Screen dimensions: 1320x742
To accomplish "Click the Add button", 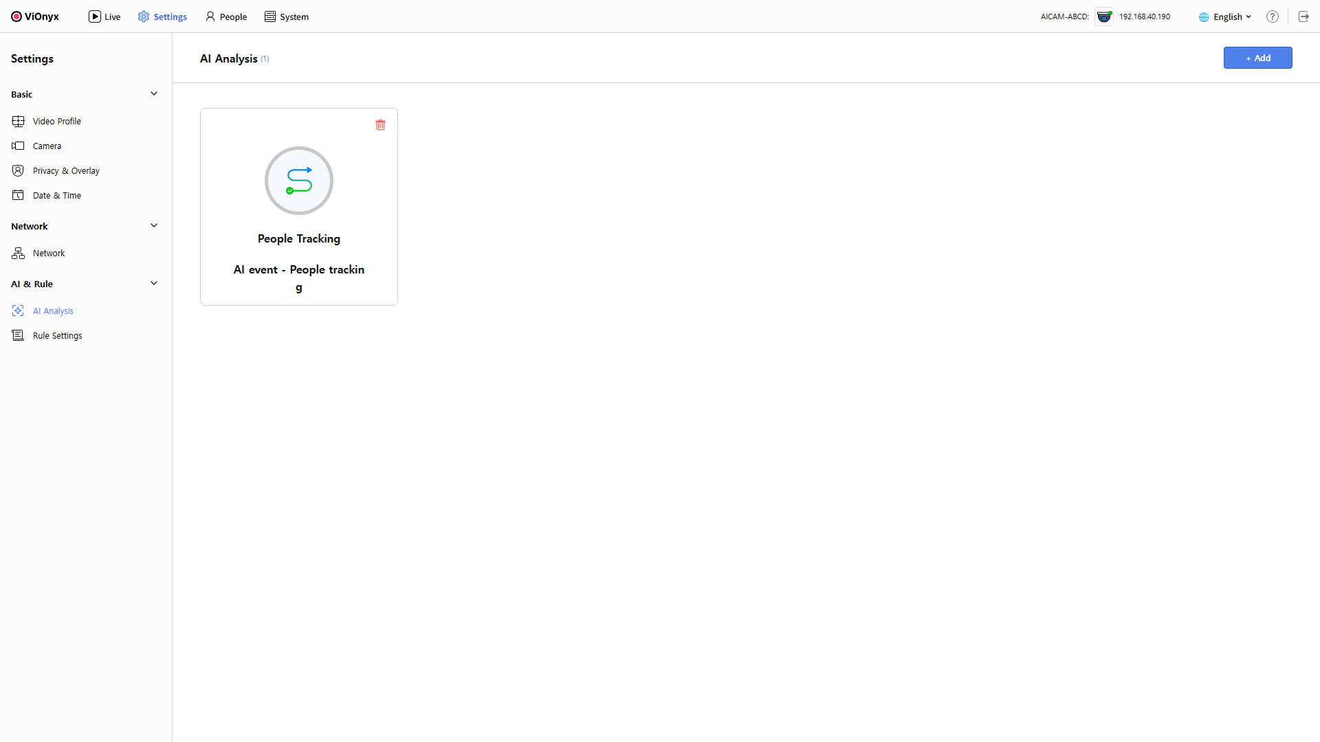I will [x=1257, y=58].
